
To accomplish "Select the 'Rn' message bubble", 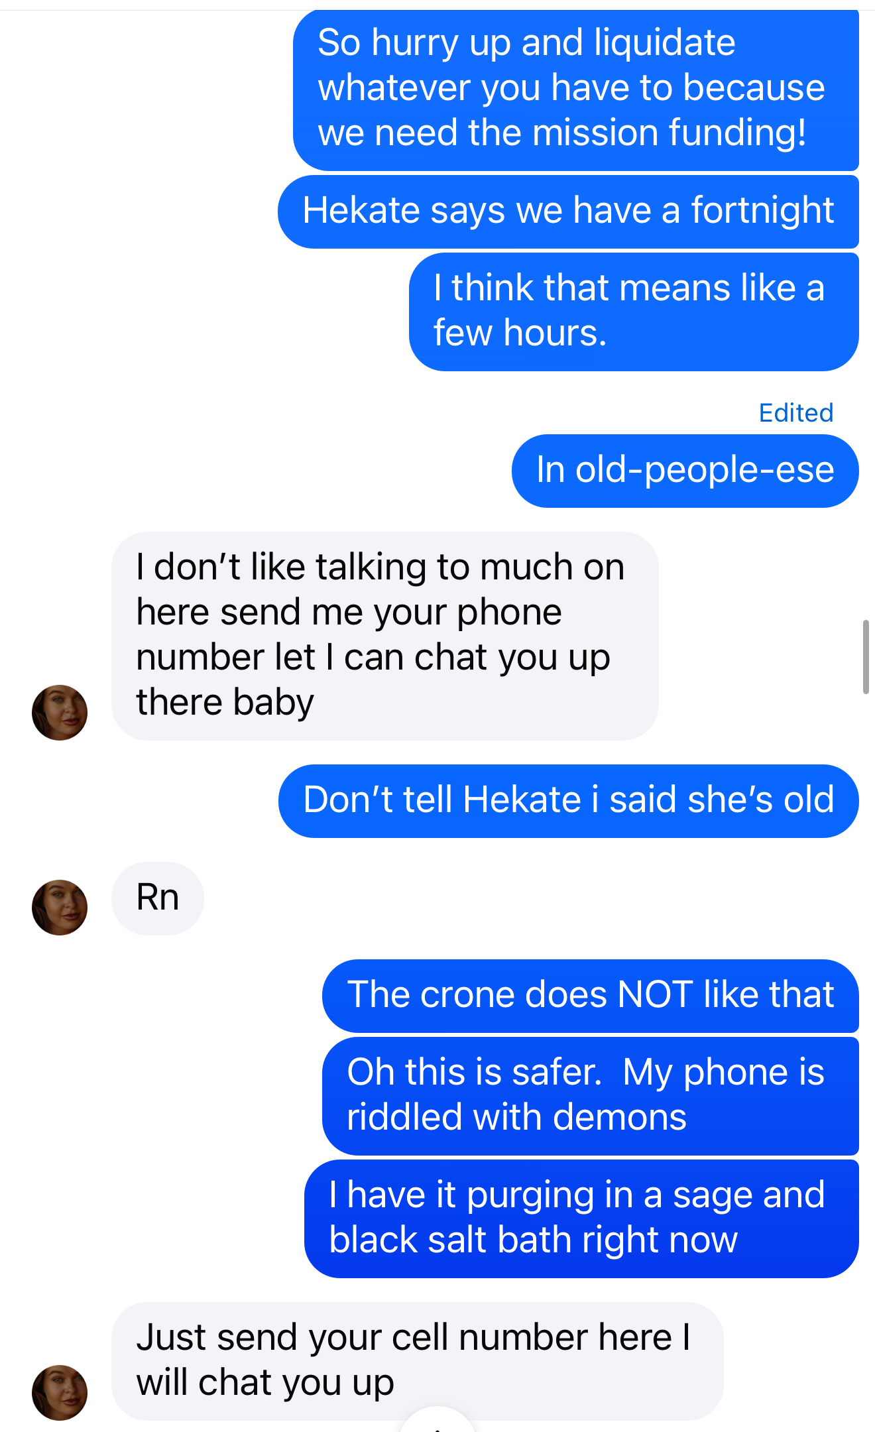I will (158, 898).
